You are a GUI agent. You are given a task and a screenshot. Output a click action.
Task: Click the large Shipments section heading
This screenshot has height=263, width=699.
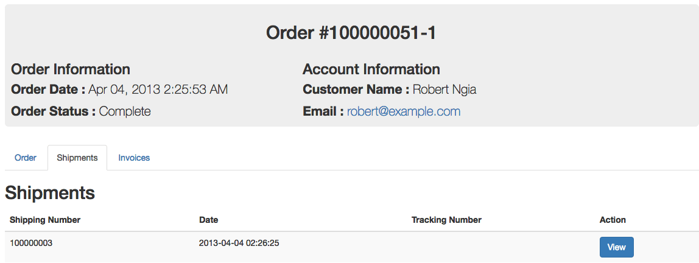pyautogui.click(x=50, y=193)
